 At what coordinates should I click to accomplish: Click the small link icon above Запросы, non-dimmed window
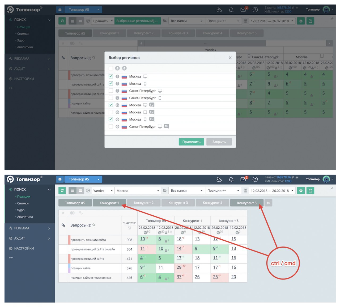pos(81,213)
